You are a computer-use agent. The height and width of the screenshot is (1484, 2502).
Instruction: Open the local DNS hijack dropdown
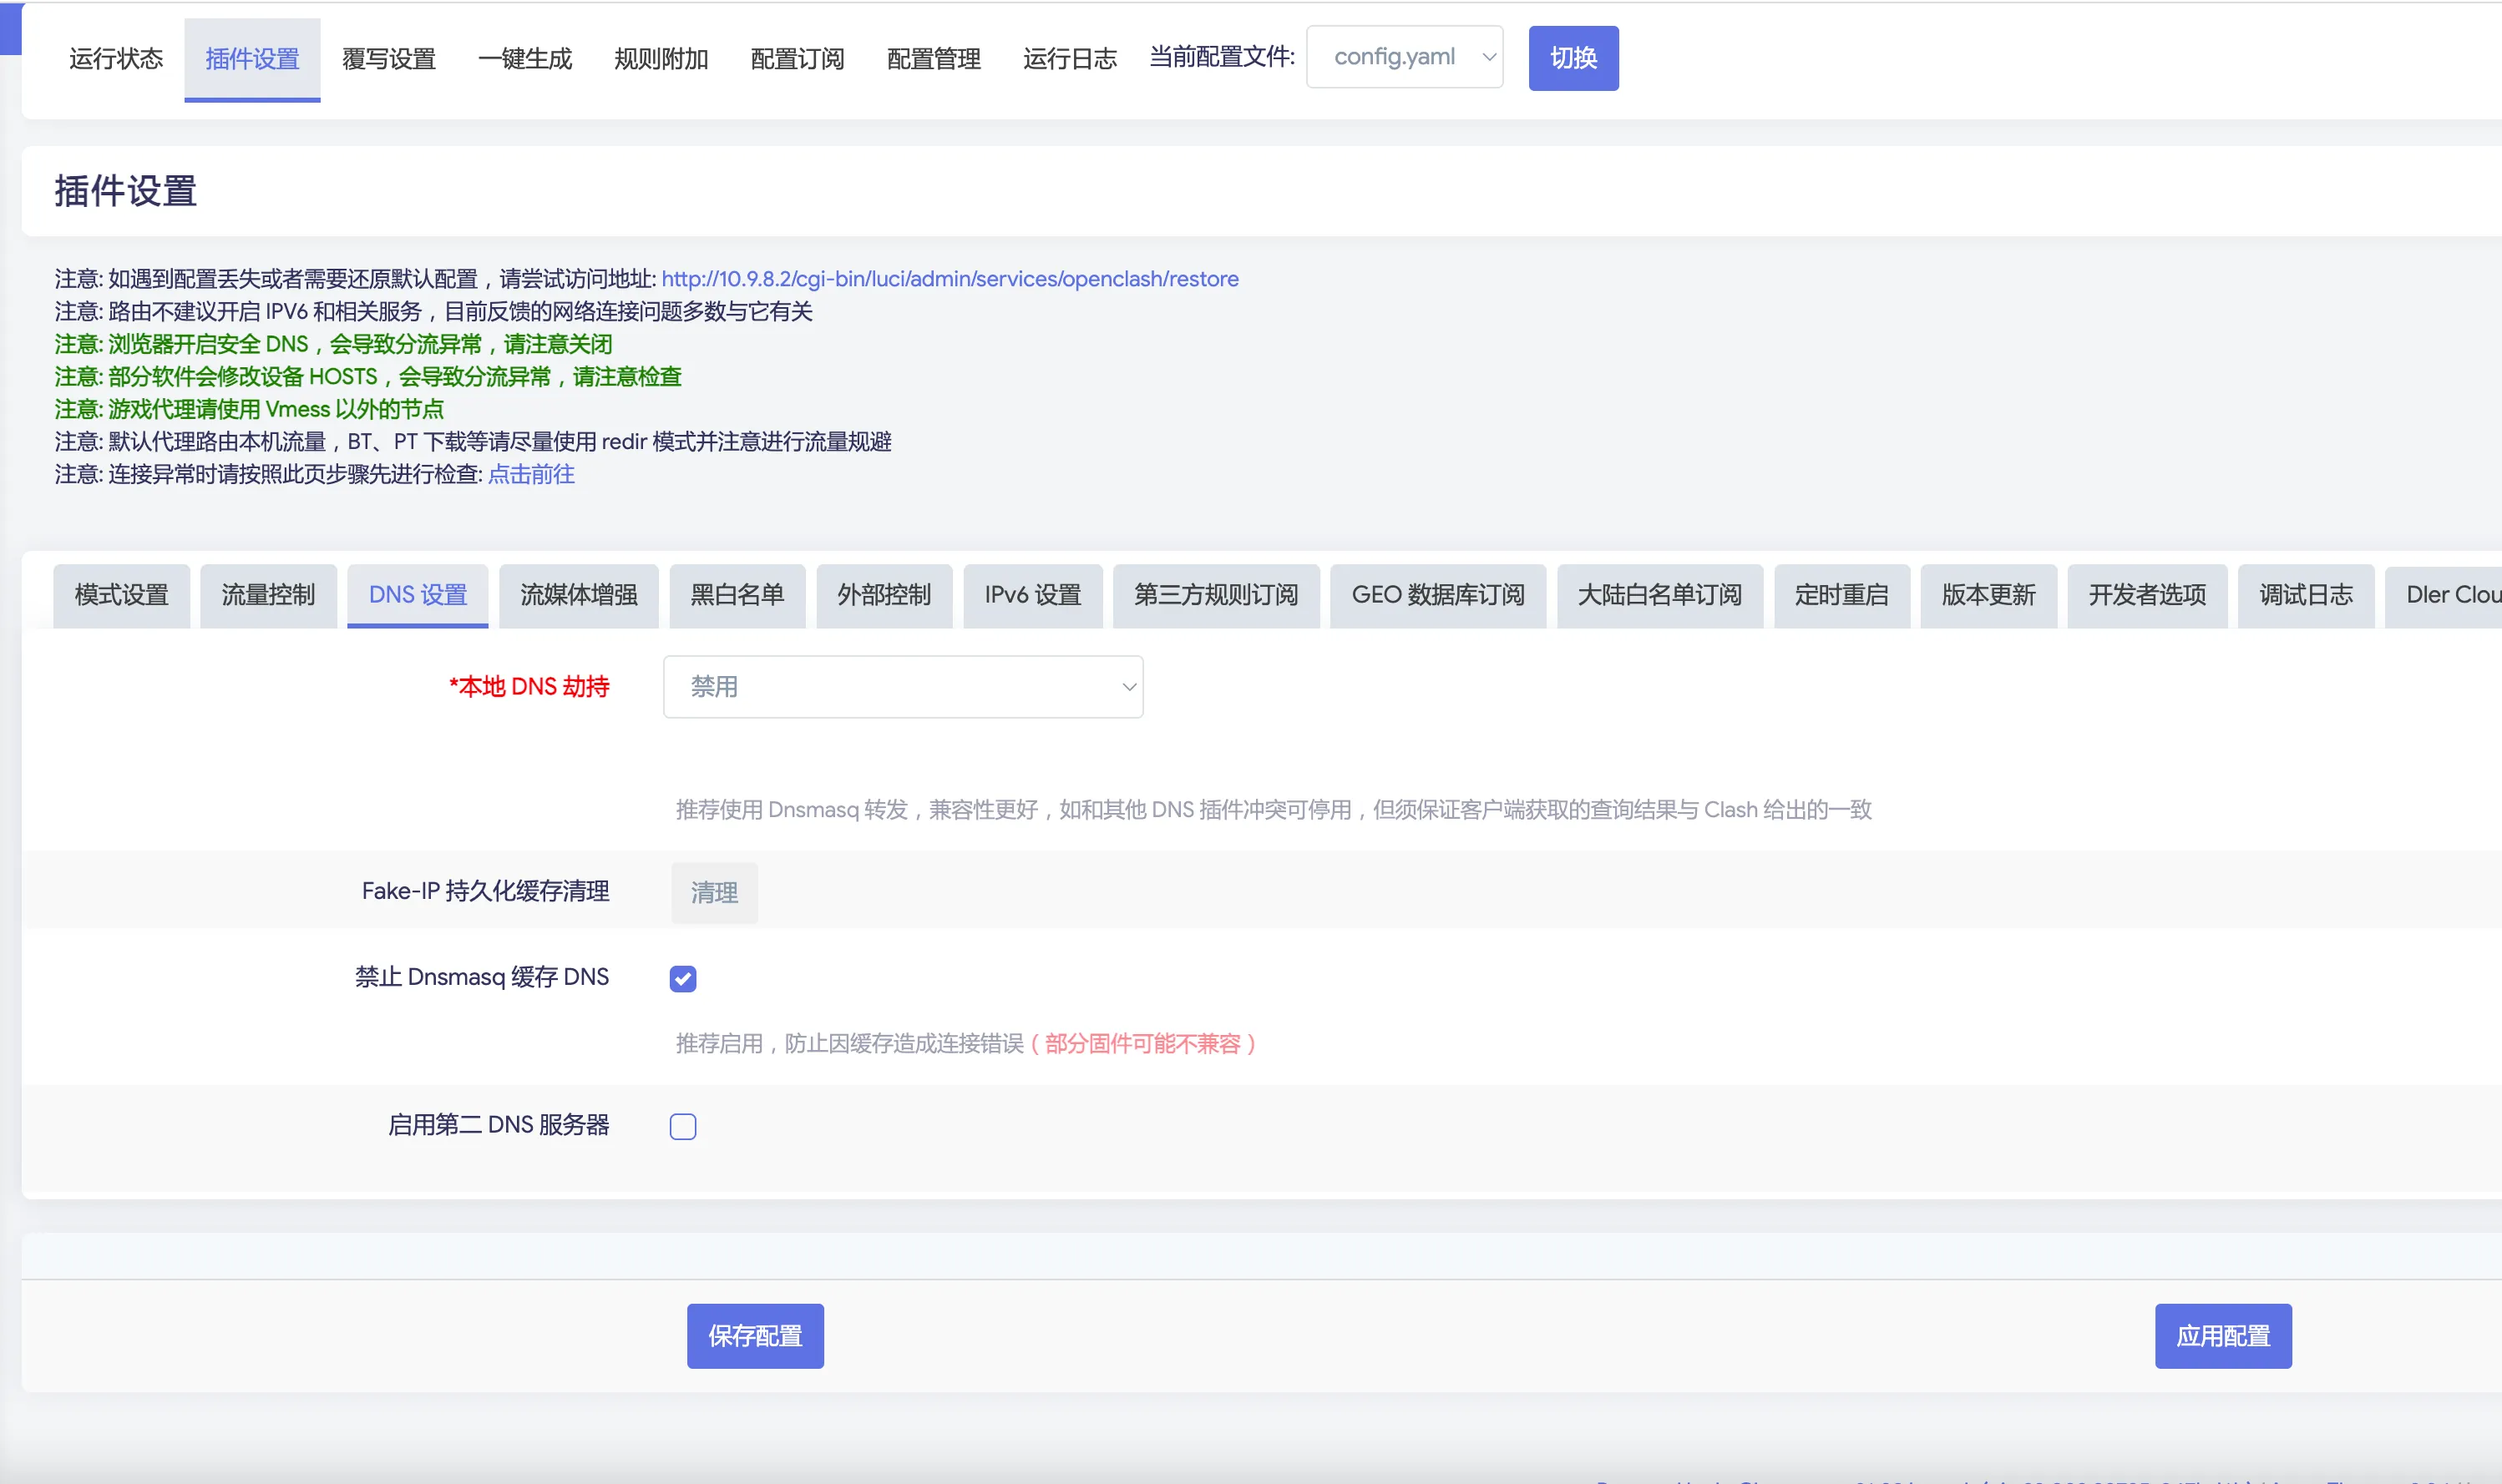[903, 687]
